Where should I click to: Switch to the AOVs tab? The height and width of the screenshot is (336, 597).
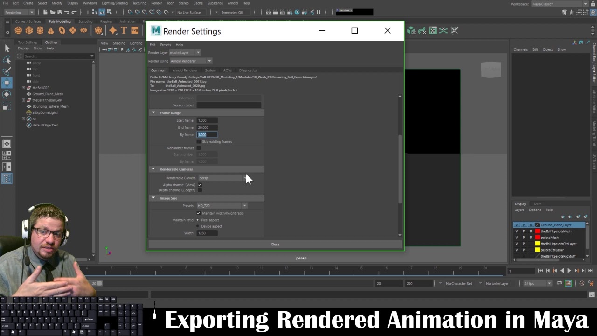pyautogui.click(x=227, y=70)
